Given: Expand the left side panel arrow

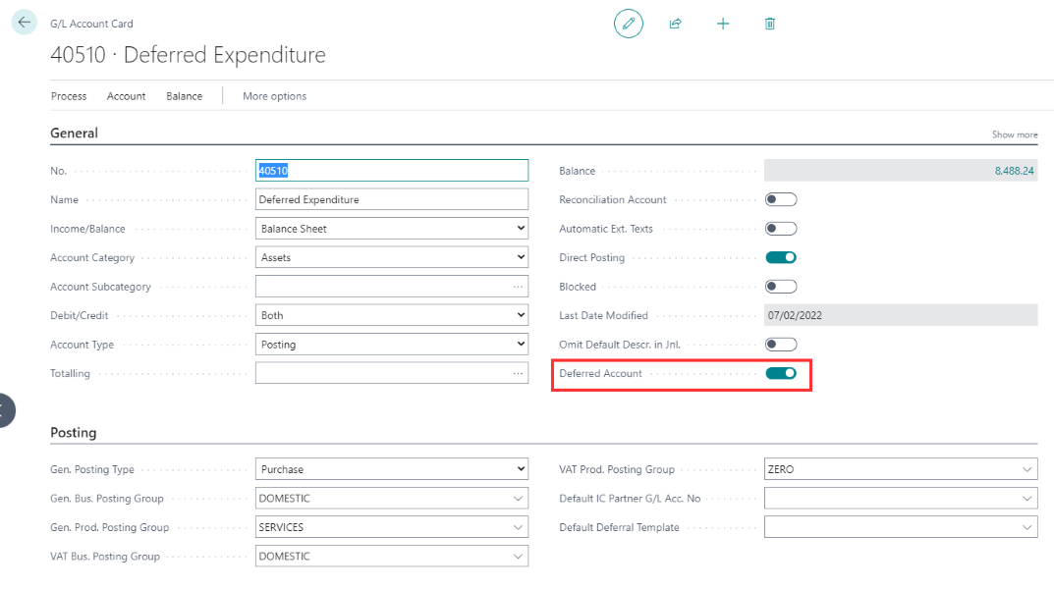Looking at the screenshot, I should click(6, 410).
